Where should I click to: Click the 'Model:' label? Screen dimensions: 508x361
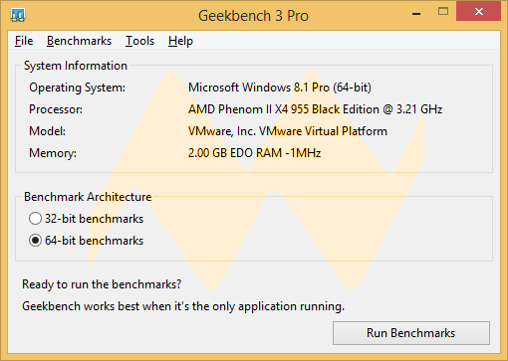click(x=48, y=131)
